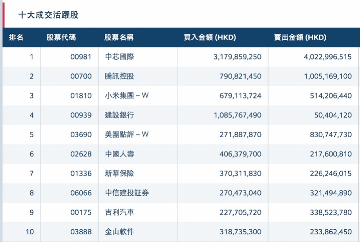The image size is (360, 242).
Task: Select stock name 小米集團 – W
Action: pyautogui.click(x=127, y=95)
